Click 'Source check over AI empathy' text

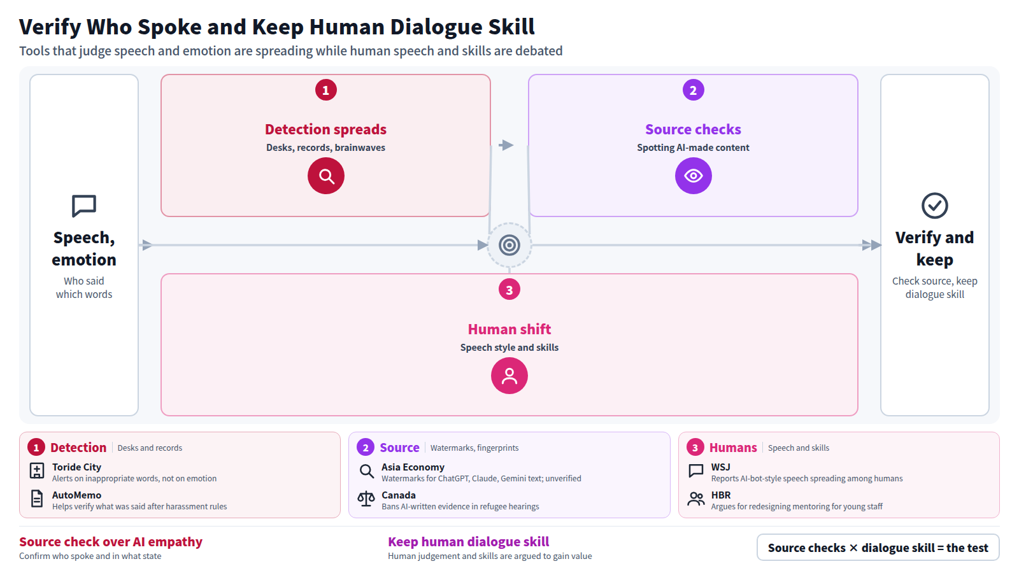pyautogui.click(x=111, y=542)
